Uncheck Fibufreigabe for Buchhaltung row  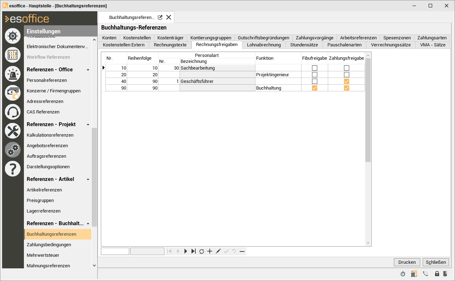click(314, 88)
